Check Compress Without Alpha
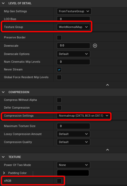The image size is (127, 186). pos(59,100)
